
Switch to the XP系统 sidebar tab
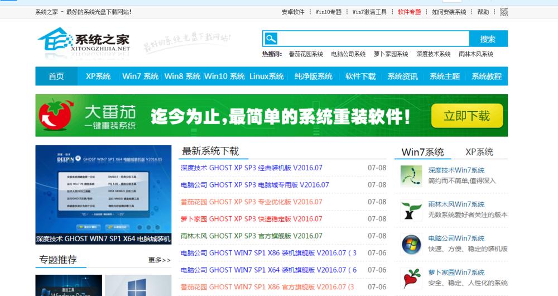pos(479,152)
